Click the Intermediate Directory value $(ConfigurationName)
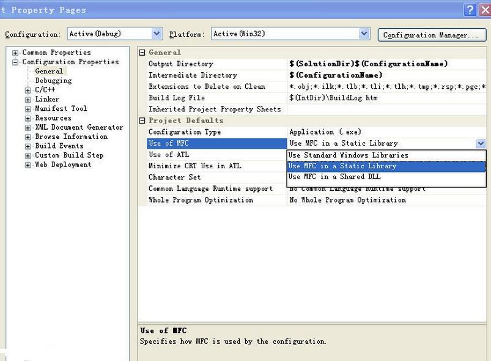This screenshot has width=491, height=361. tap(336, 75)
